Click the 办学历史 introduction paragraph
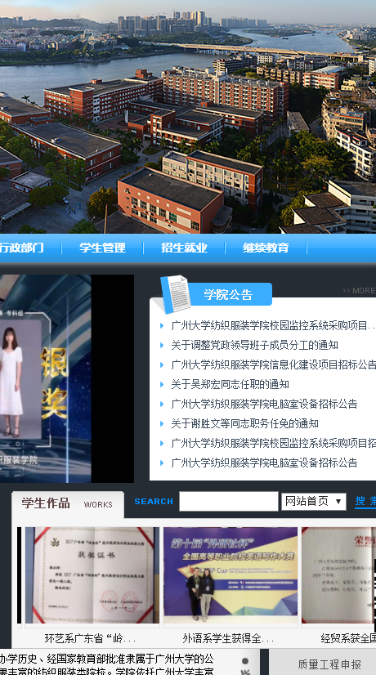The height and width of the screenshot is (675, 376). click(107, 664)
